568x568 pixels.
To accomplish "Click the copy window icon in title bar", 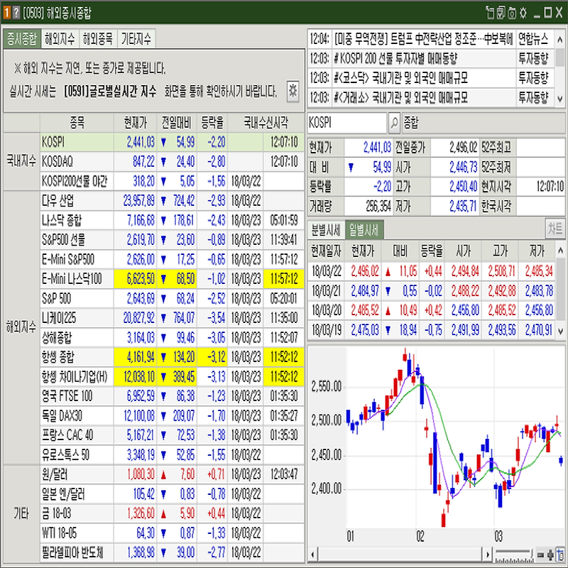I will [x=489, y=12].
